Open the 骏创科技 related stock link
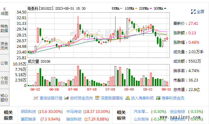Image resolution: width=209 pixels, height=124 pixels. (x=74, y=119)
